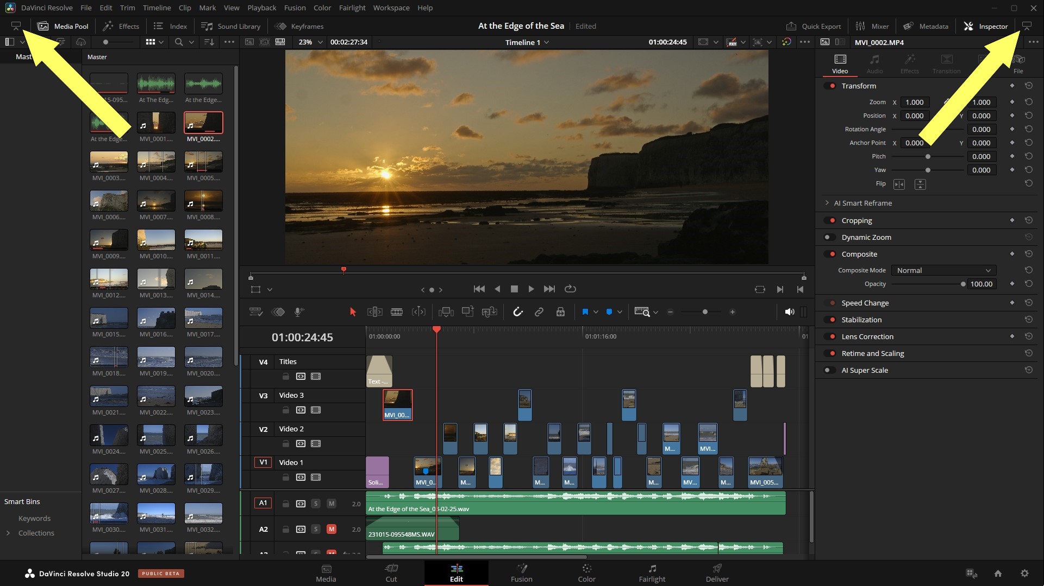Click the Insert Clip tool
Screen dimensions: 1044x586
[446, 312]
